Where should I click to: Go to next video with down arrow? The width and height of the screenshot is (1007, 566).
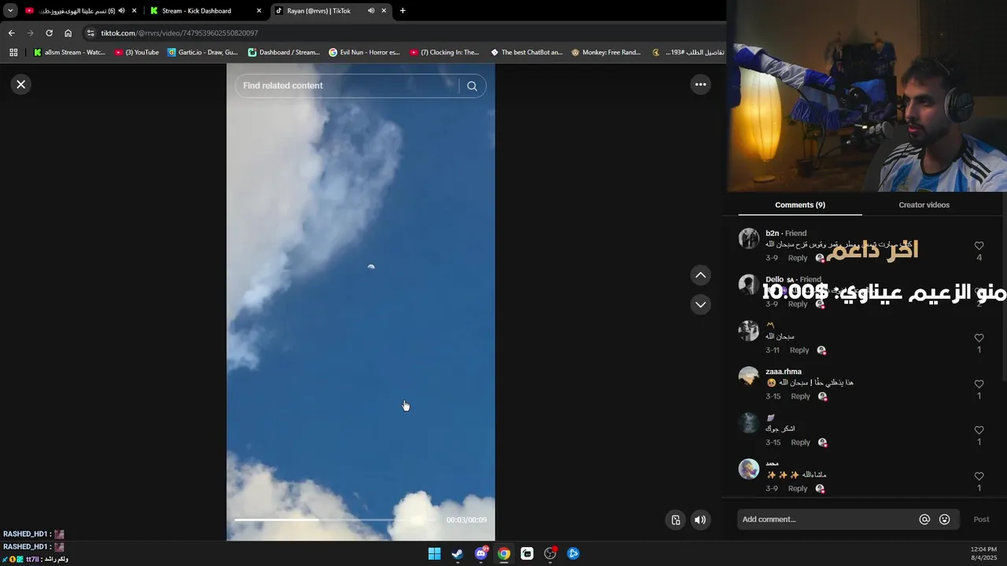point(700,304)
